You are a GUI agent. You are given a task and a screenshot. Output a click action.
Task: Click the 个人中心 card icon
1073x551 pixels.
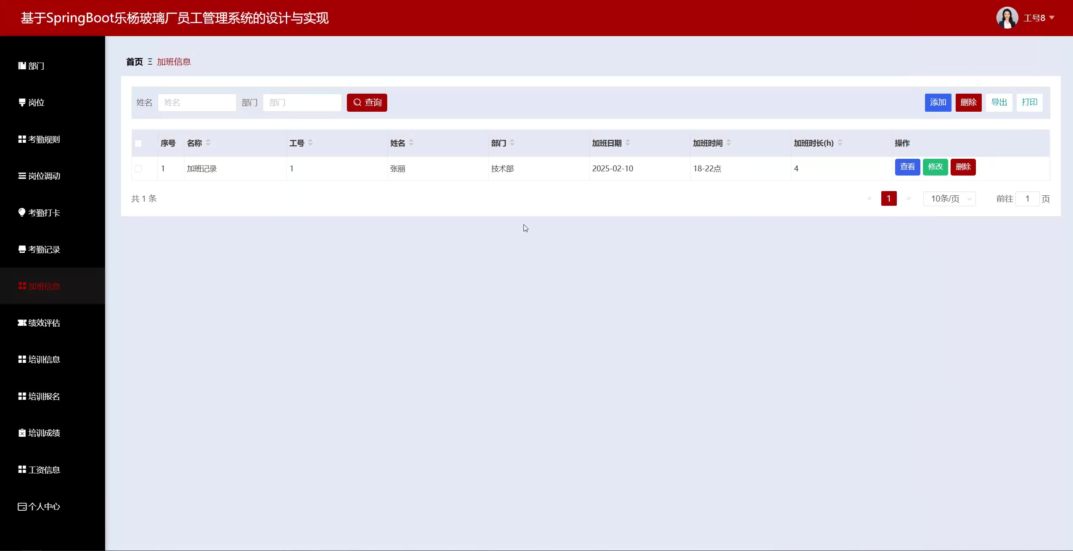pyautogui.click(x=22, y=506)
